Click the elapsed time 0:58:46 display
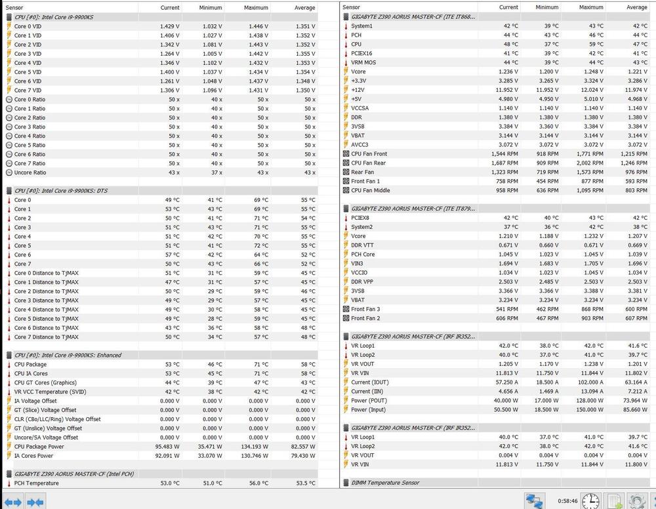Screen dimensions: 656x509 (567, 500)
